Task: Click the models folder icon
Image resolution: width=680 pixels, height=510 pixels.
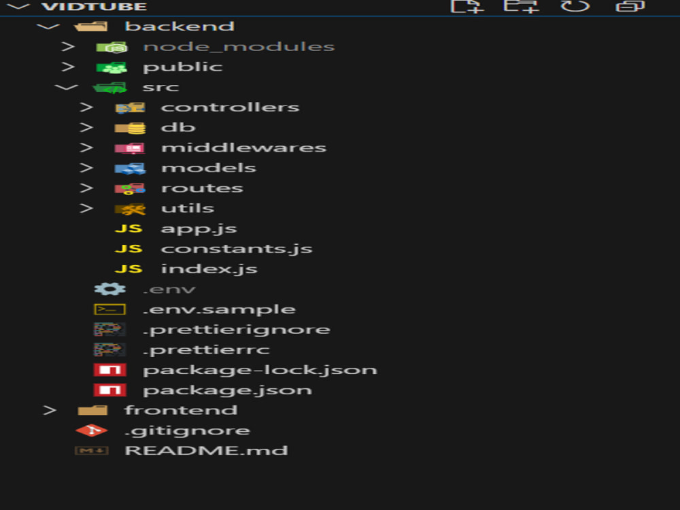Action: pyautogui.click(x=130, y=168)
